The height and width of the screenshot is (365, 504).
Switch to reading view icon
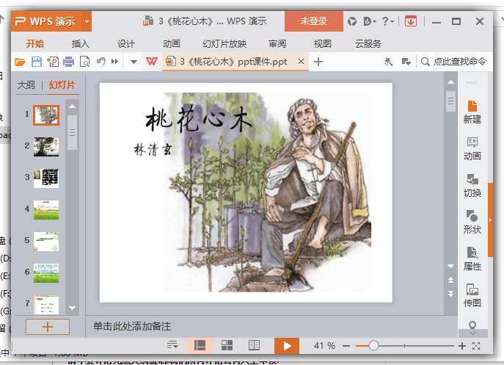tap(254, 345)
